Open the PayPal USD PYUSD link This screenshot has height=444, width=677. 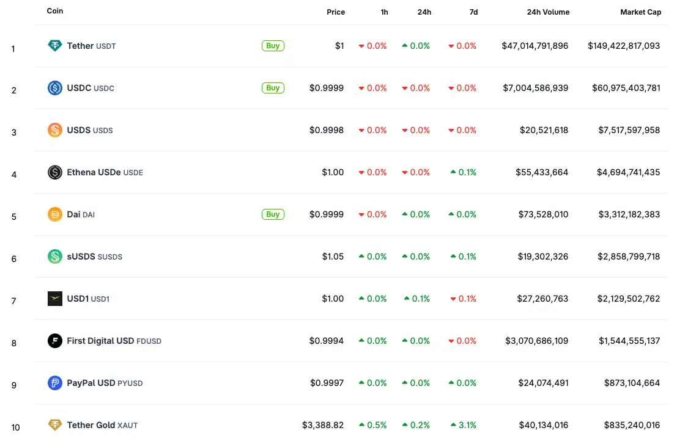coord(105,383)
